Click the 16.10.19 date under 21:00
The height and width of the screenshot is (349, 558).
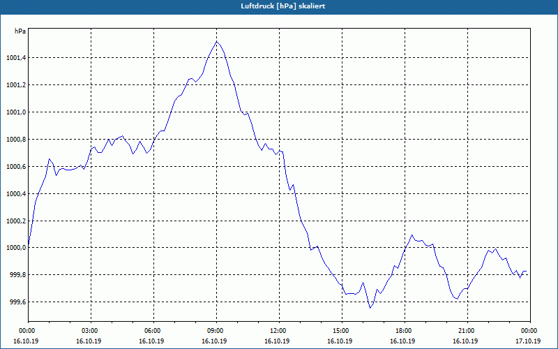coord(465,341)
